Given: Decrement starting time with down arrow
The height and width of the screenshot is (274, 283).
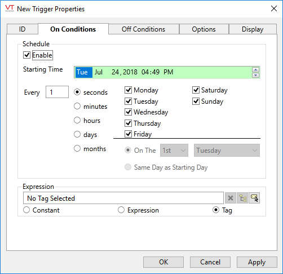Looking at the screenshot, I should (x=255, y=75).
